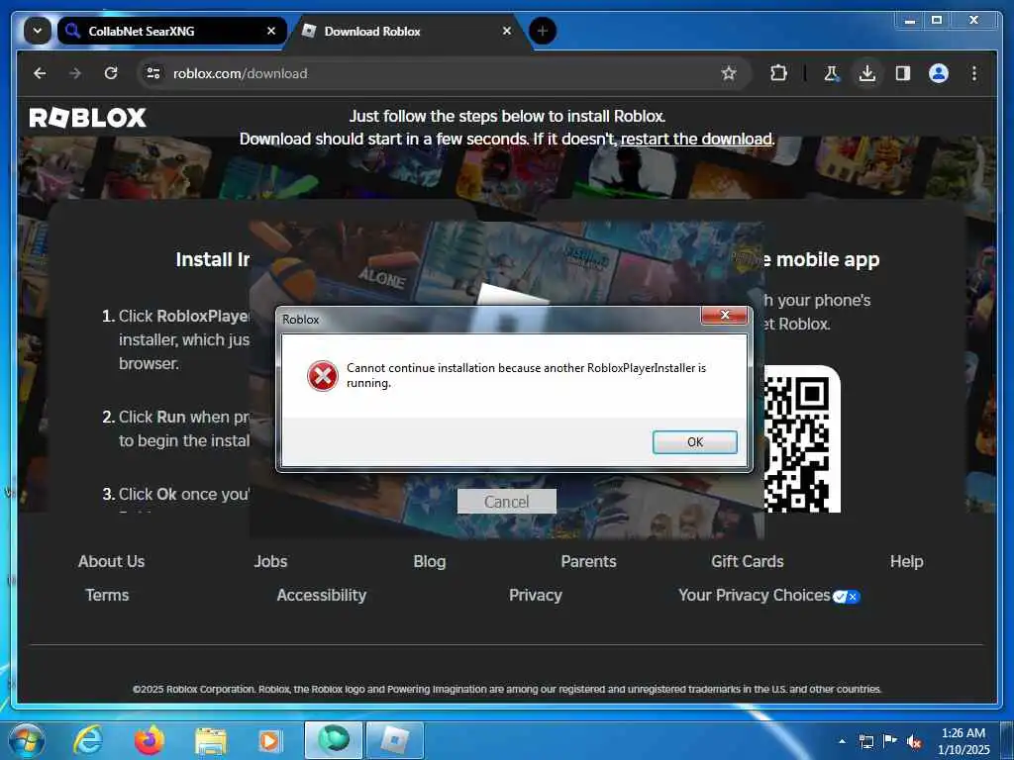
Task: Close the CollabNet SearXNG tab
Action: [271, 31]
